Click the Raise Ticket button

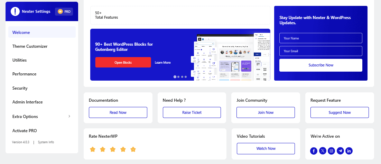192,112
